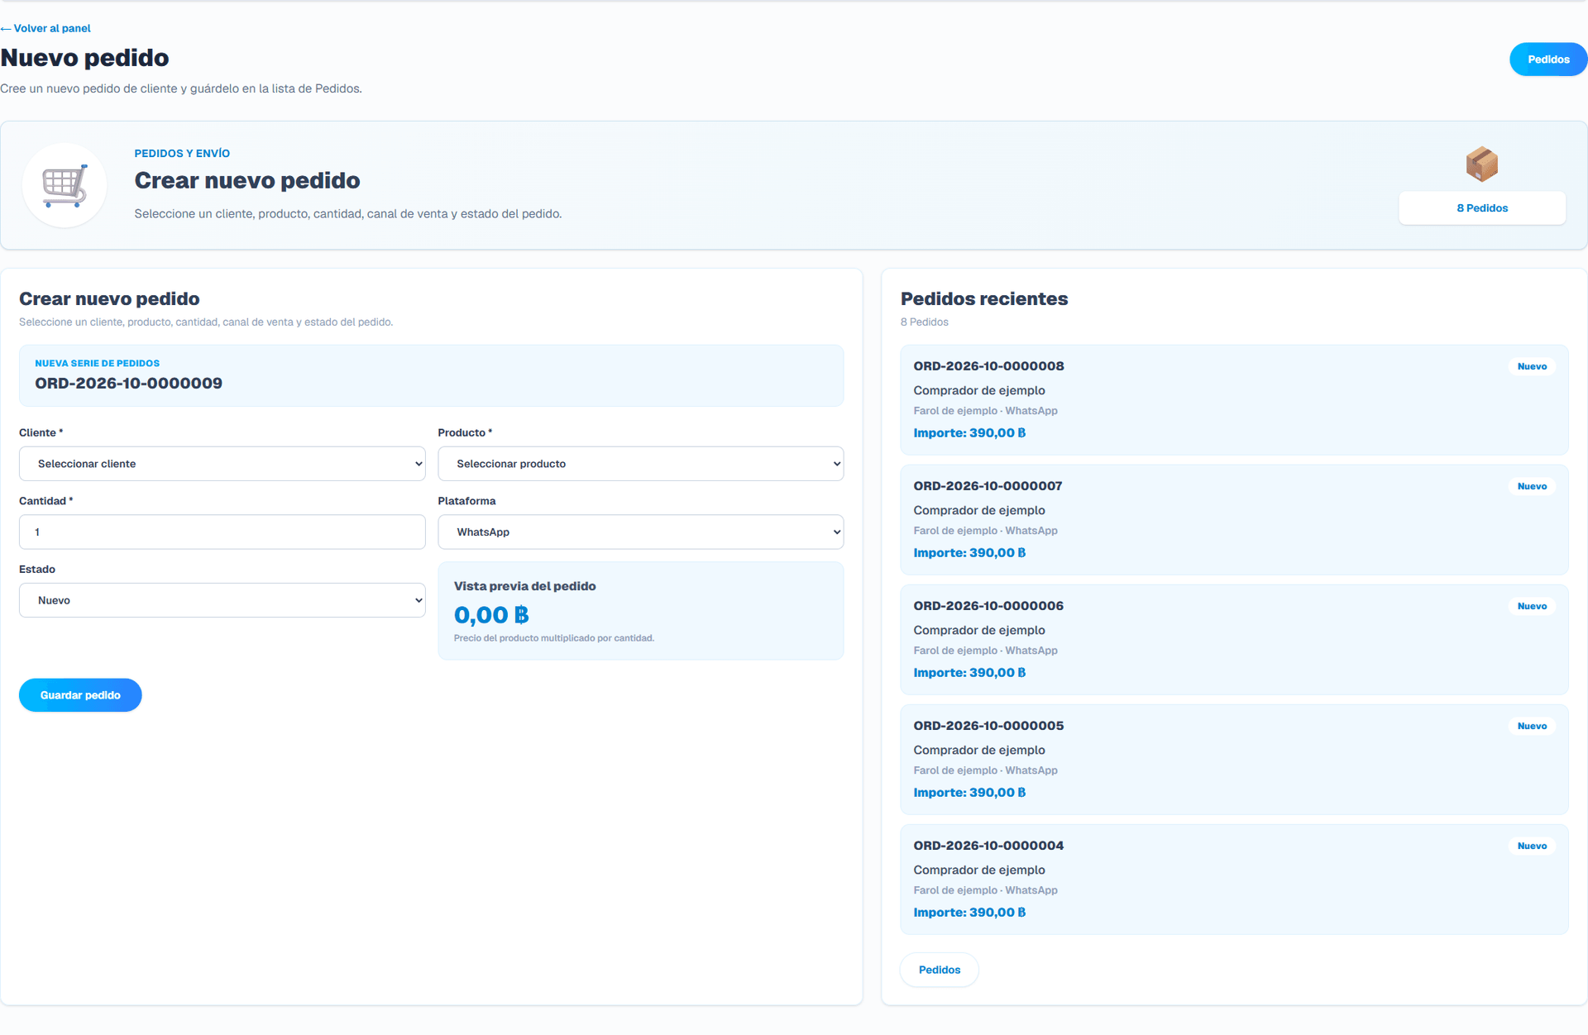The image size is (1588, 1035).
Task: Click the new series number ORD-2026-10-0000009
Action: (128, 384)
